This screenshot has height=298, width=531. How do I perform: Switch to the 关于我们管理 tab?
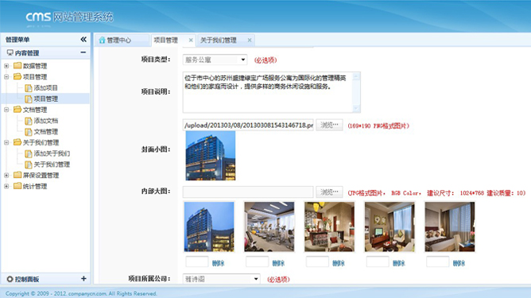coord(219,41)
